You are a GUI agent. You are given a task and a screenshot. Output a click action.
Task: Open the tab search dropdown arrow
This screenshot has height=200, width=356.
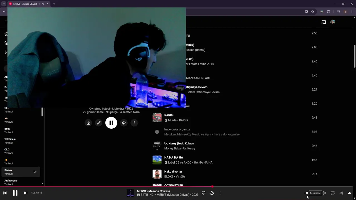[x=4, y=4]
